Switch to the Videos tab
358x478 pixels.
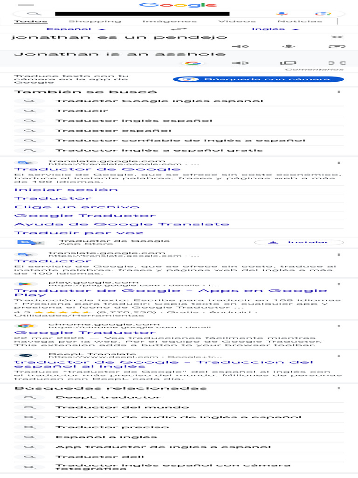[x=237, y=21]
